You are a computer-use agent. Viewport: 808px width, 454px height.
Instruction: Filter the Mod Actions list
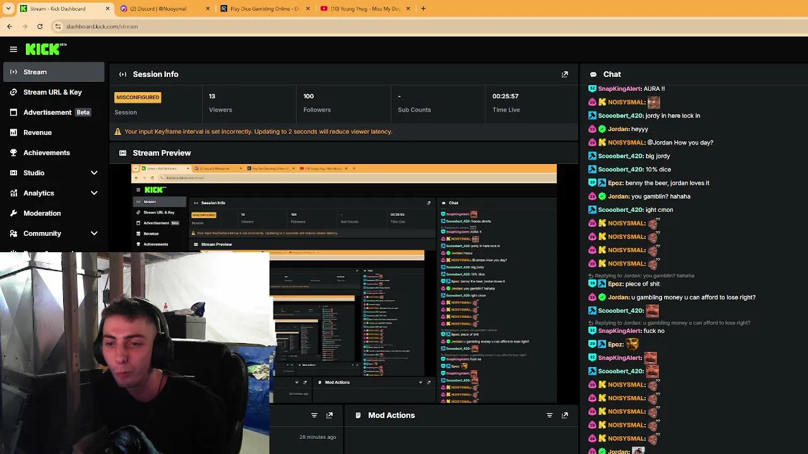[549, 416]
